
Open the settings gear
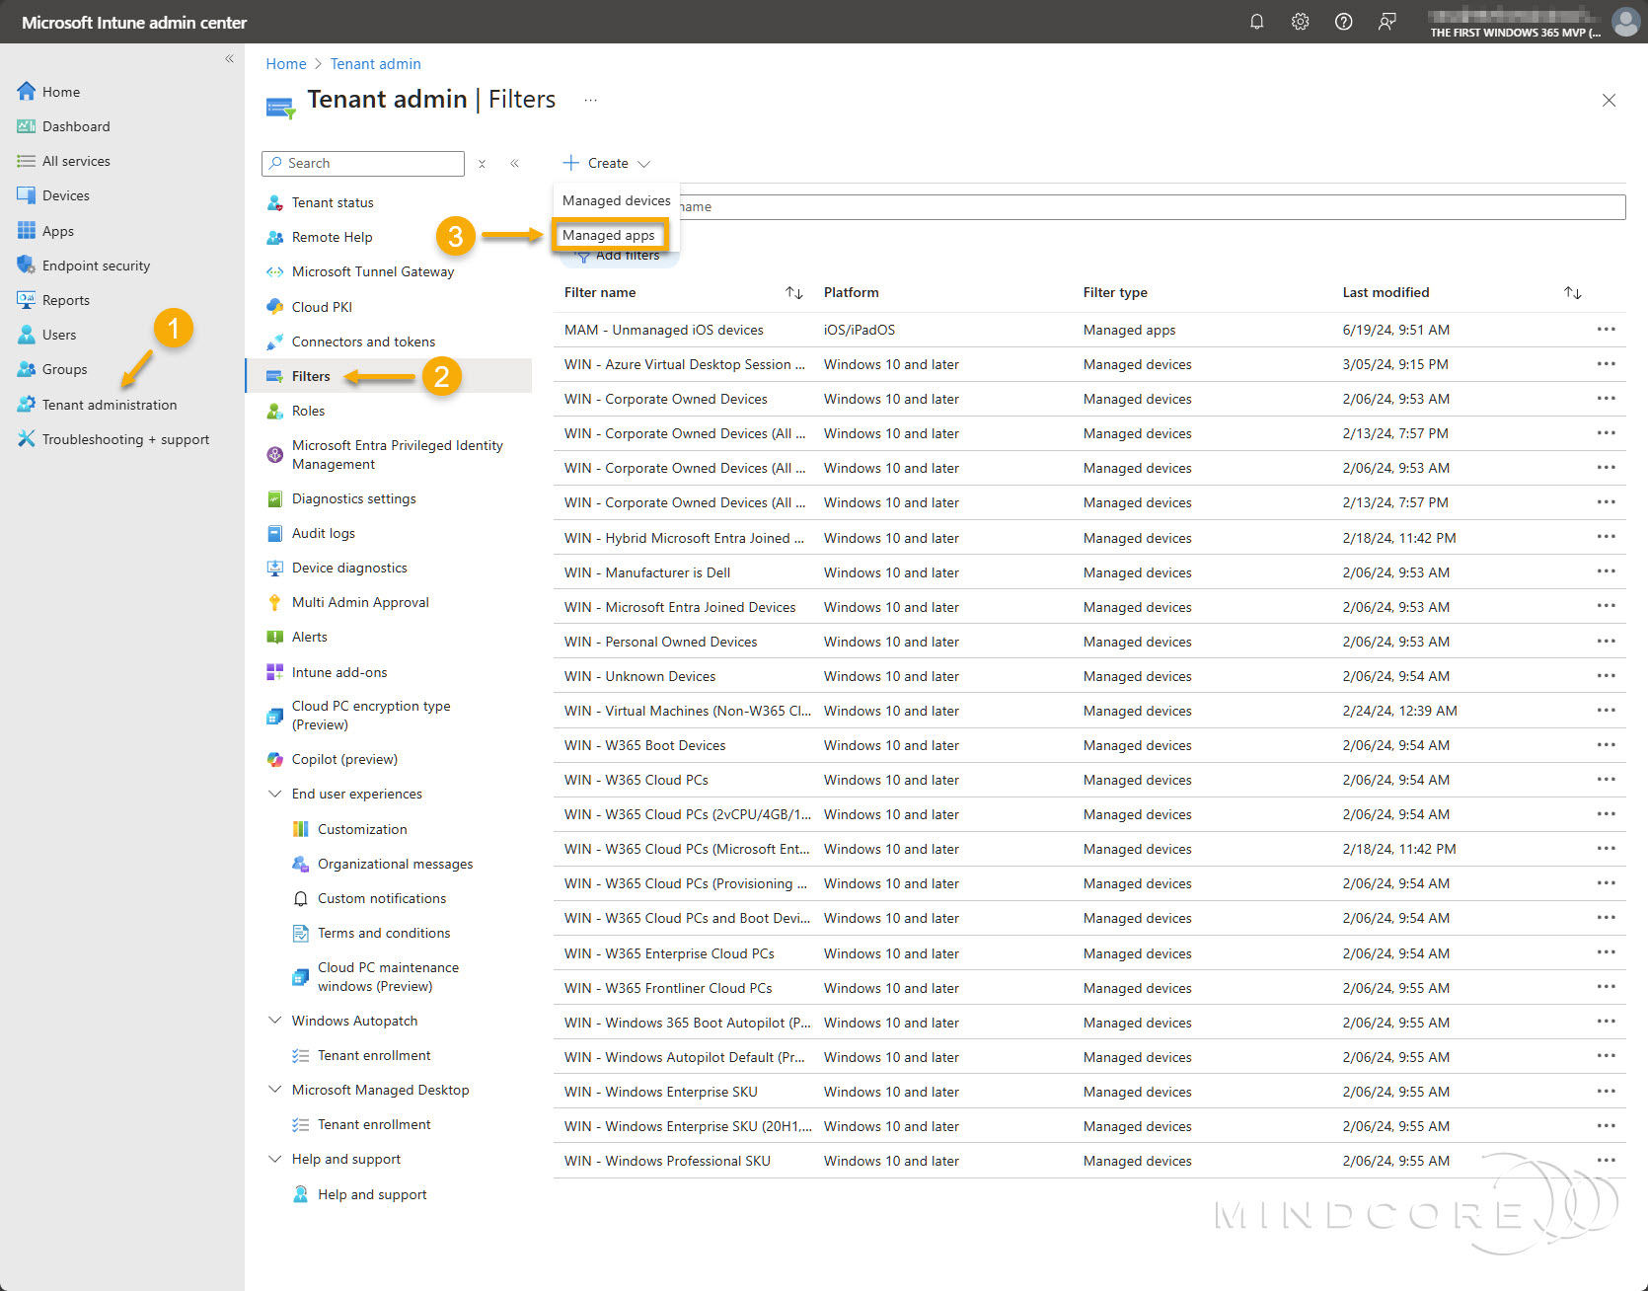1300,21
